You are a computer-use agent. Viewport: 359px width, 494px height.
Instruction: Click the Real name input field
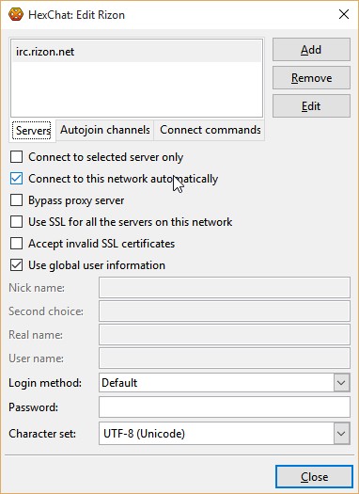pos(225,335)
